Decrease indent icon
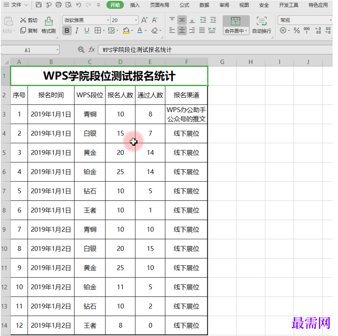Viewport: 338px width, 336px height. tap(203, 20)
